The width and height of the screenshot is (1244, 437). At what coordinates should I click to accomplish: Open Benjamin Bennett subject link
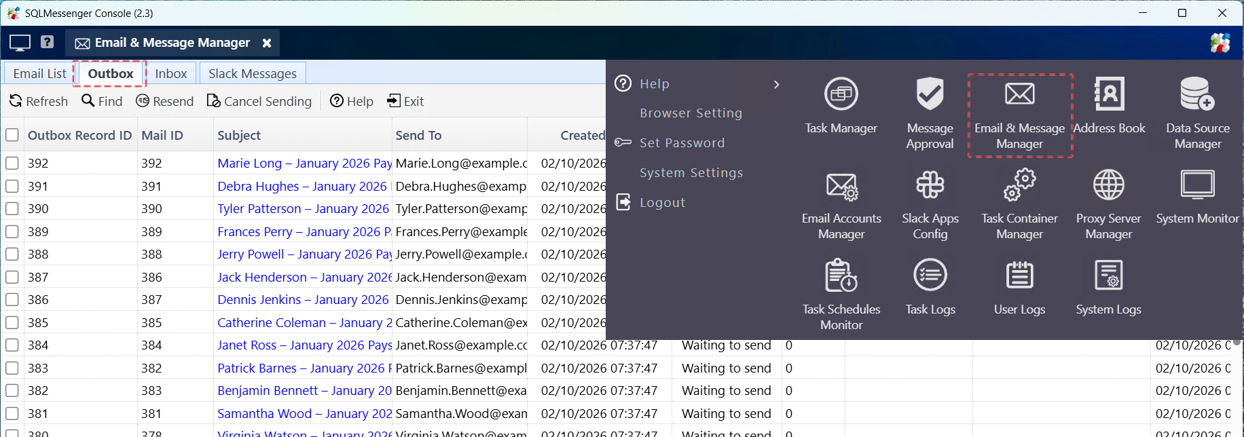tap(304, 390)
